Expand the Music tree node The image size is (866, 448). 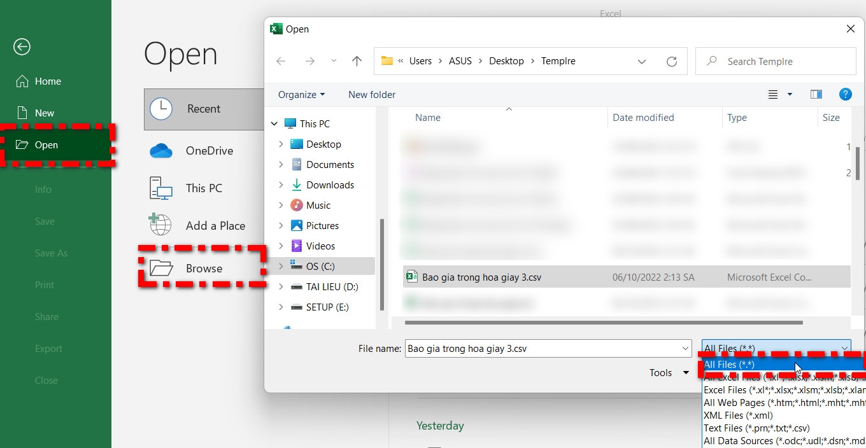(x=281, y=206)
